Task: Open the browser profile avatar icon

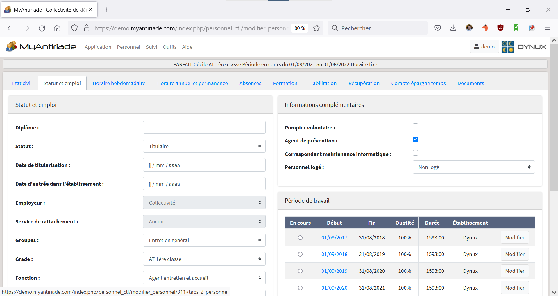Action: 469,28
